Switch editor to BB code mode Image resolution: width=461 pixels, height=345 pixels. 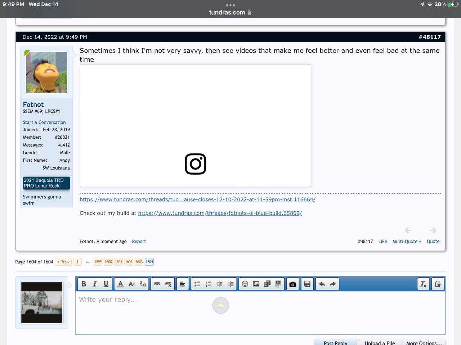(438, 284)
